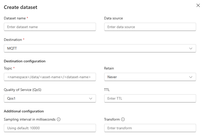Click the Quality of Service (QoS) label

tap(23, 90)
